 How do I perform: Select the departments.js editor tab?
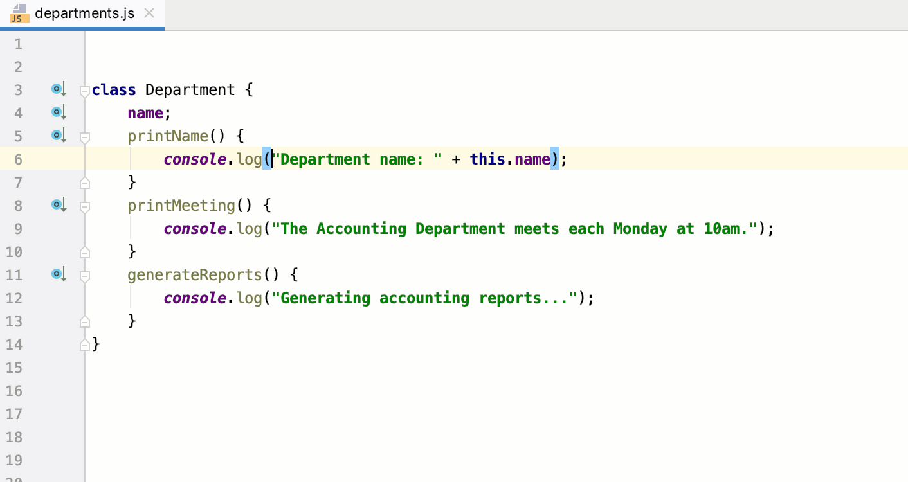click(x=84, y=12)
